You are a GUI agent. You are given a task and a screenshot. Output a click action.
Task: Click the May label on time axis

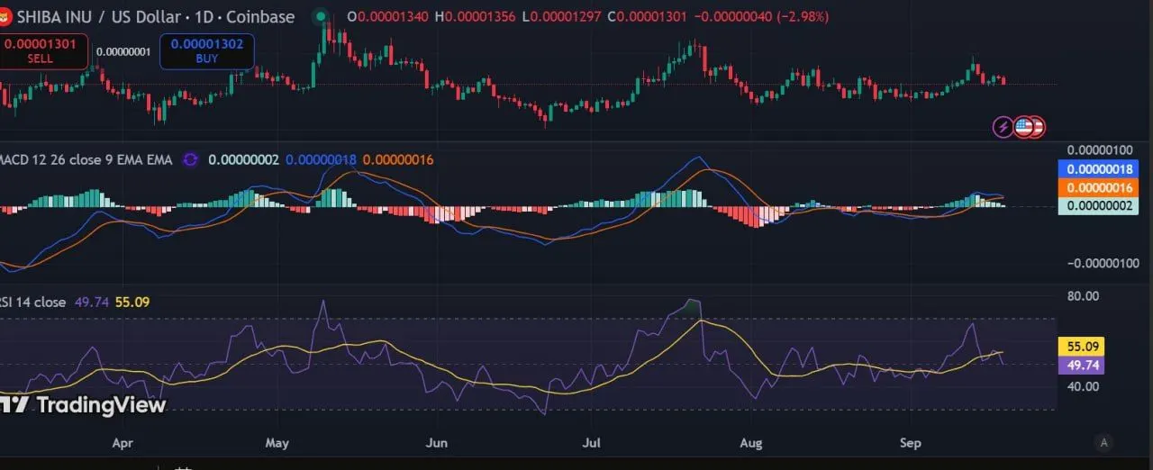pos(277,443)
